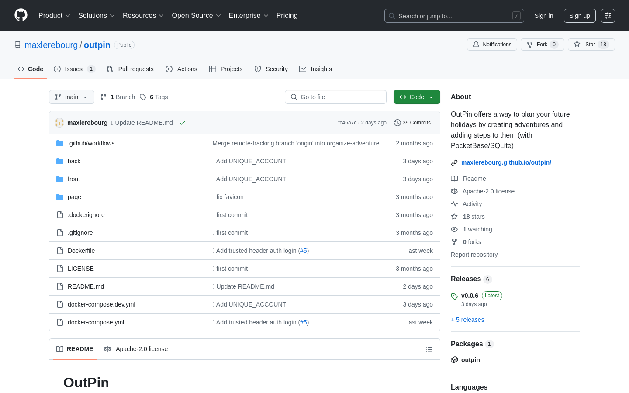Open maxlerebourg avatar image
This screenshot has height=393, width=629.
pos(59,123)
